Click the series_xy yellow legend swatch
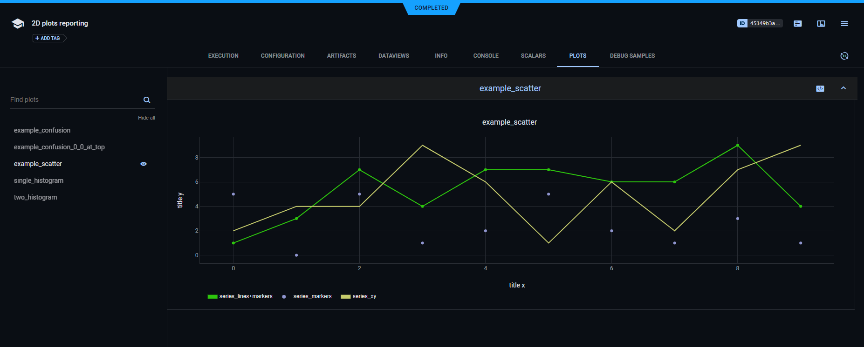Image resolution: width=864 pixels, height=347 pixels. tap(345, 297)
